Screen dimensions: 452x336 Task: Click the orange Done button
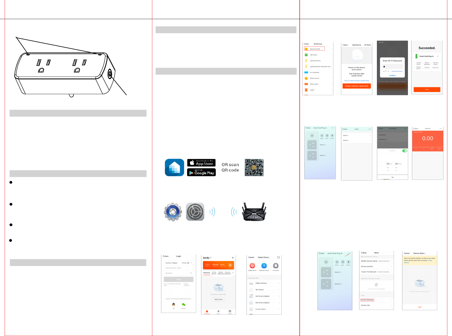tap(427, 89)
